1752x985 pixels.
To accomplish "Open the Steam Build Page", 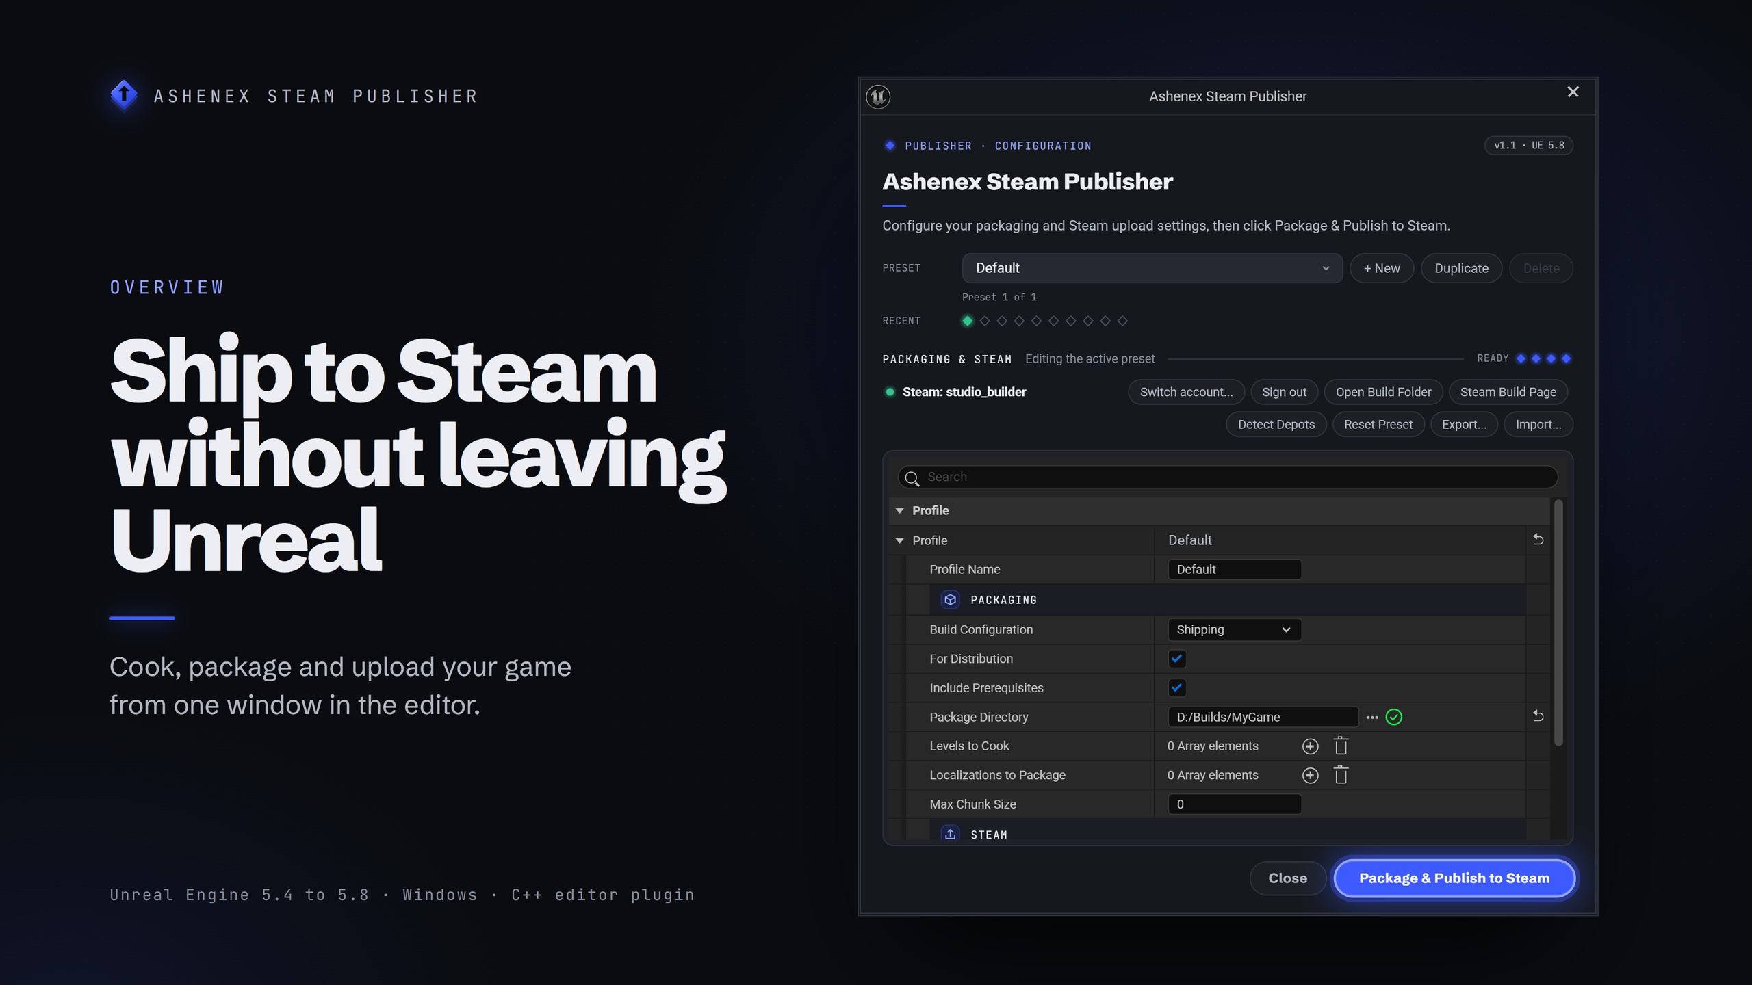I will pyautogui.click(x=1508, y=392).
